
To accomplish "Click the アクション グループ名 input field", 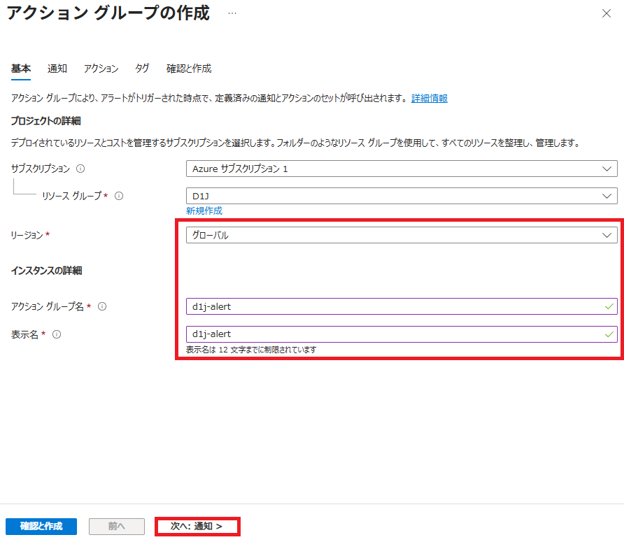I will coord(392,306).
